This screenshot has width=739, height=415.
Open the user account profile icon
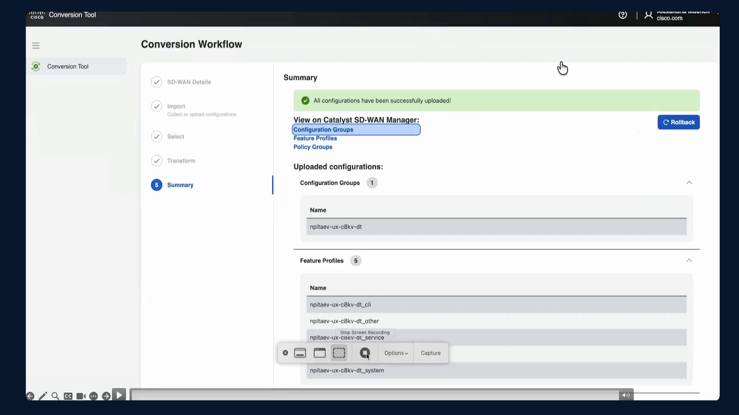pos(649,15)
